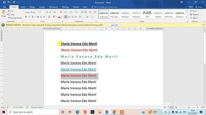Cut the selected text
Viewport: 206px width, 115px height.
click(10, 11)
